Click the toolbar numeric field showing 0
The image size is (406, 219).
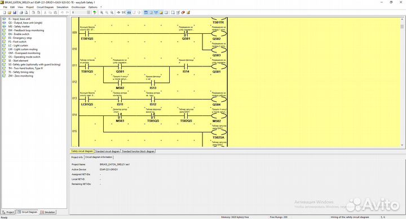tap(81, 12)
